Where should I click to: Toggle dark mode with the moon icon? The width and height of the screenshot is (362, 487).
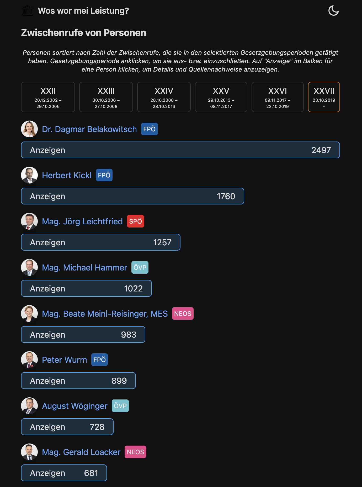(x=333, y=11)
